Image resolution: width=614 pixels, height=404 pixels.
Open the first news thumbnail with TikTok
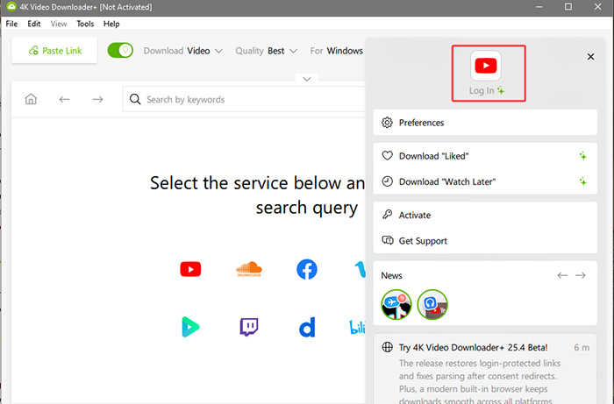point(396,305)
